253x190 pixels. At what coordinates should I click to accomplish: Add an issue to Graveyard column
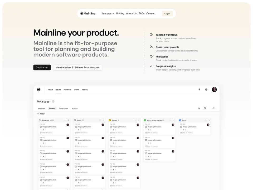click(69, 120)
